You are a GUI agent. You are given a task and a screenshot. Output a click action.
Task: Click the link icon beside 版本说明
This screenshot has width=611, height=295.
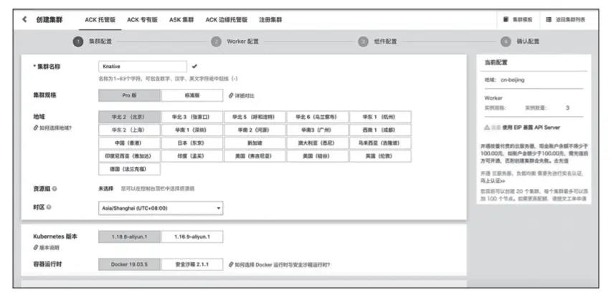36,248
